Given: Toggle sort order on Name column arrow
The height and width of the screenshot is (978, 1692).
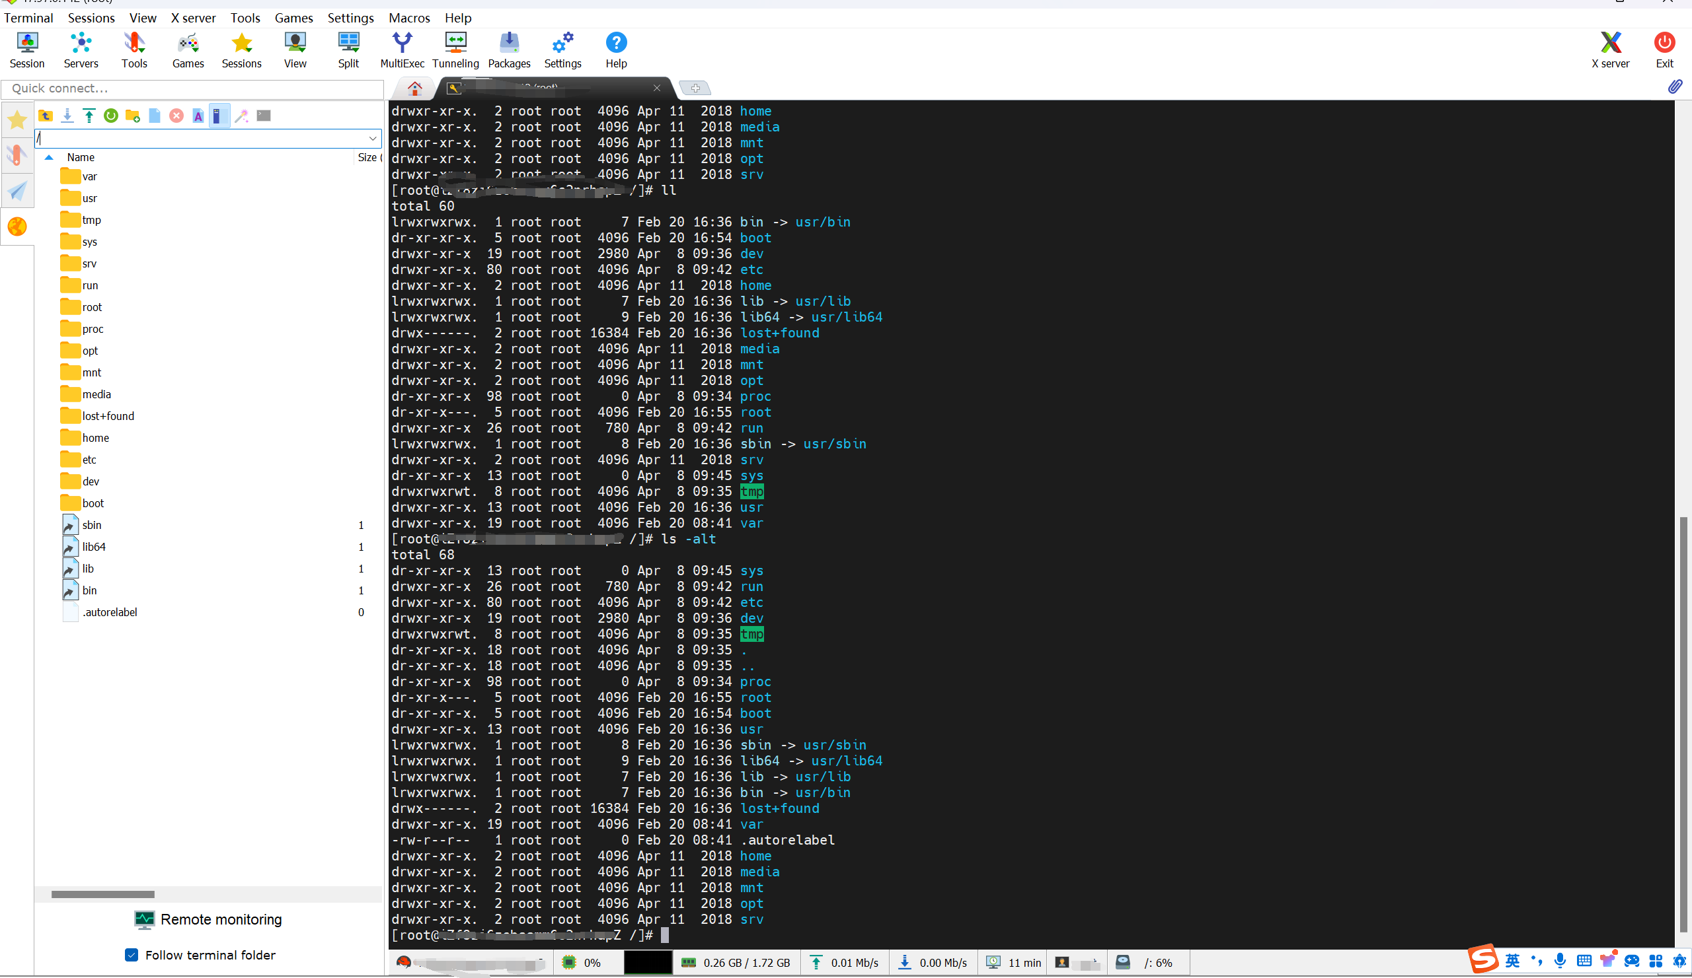Looking at the screenshot, I should 48,157.
